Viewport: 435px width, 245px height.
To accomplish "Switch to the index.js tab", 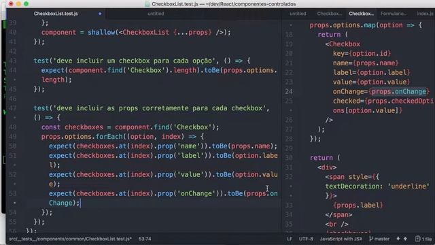I will (x=425, y=14).
